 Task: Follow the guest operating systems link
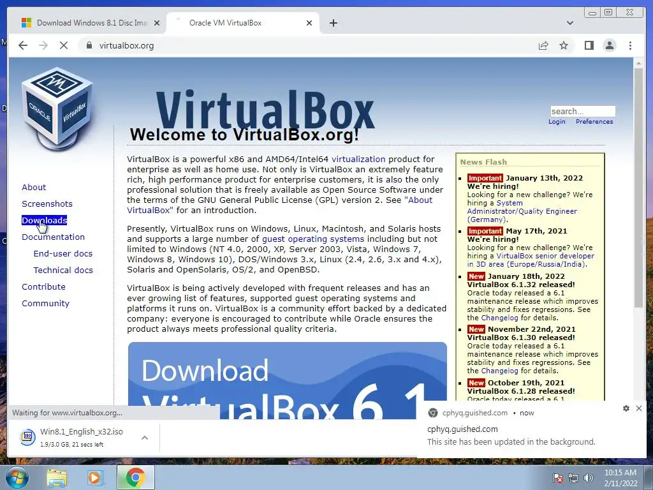pos(312,239)
